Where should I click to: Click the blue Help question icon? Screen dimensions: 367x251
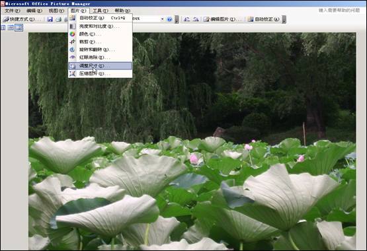coord(170,19)
